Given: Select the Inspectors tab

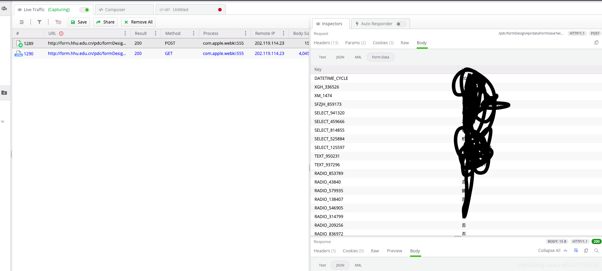Looking at the screenshot, I should click(x=331, y=24).
